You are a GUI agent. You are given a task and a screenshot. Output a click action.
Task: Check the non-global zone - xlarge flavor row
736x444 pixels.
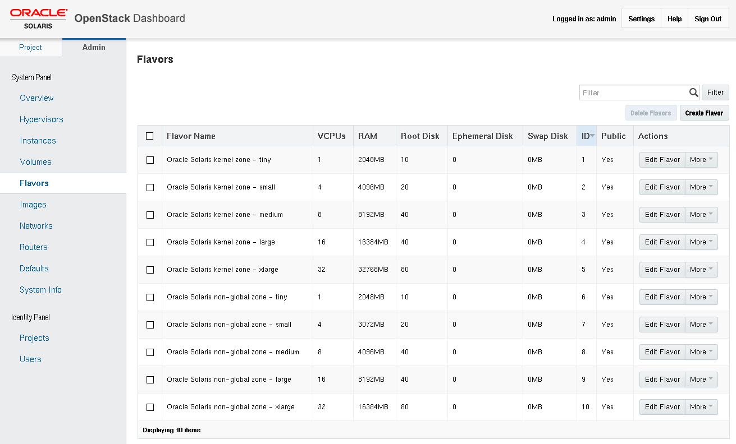coord(150,407)
